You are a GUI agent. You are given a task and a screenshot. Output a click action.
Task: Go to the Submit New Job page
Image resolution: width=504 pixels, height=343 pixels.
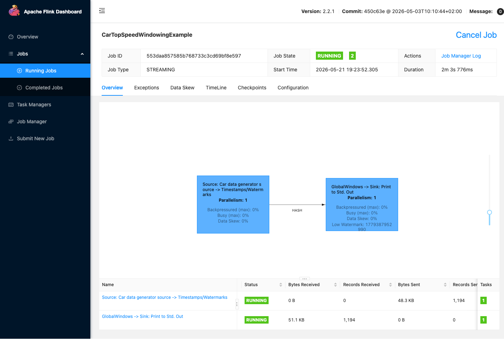coord(45,138)
